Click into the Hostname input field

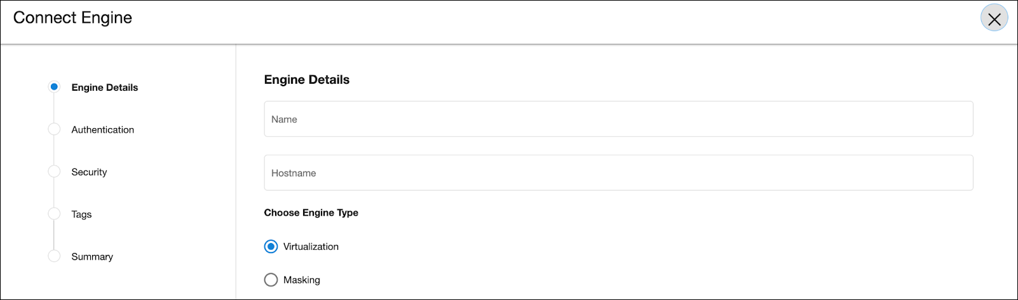tap(618, 173)
